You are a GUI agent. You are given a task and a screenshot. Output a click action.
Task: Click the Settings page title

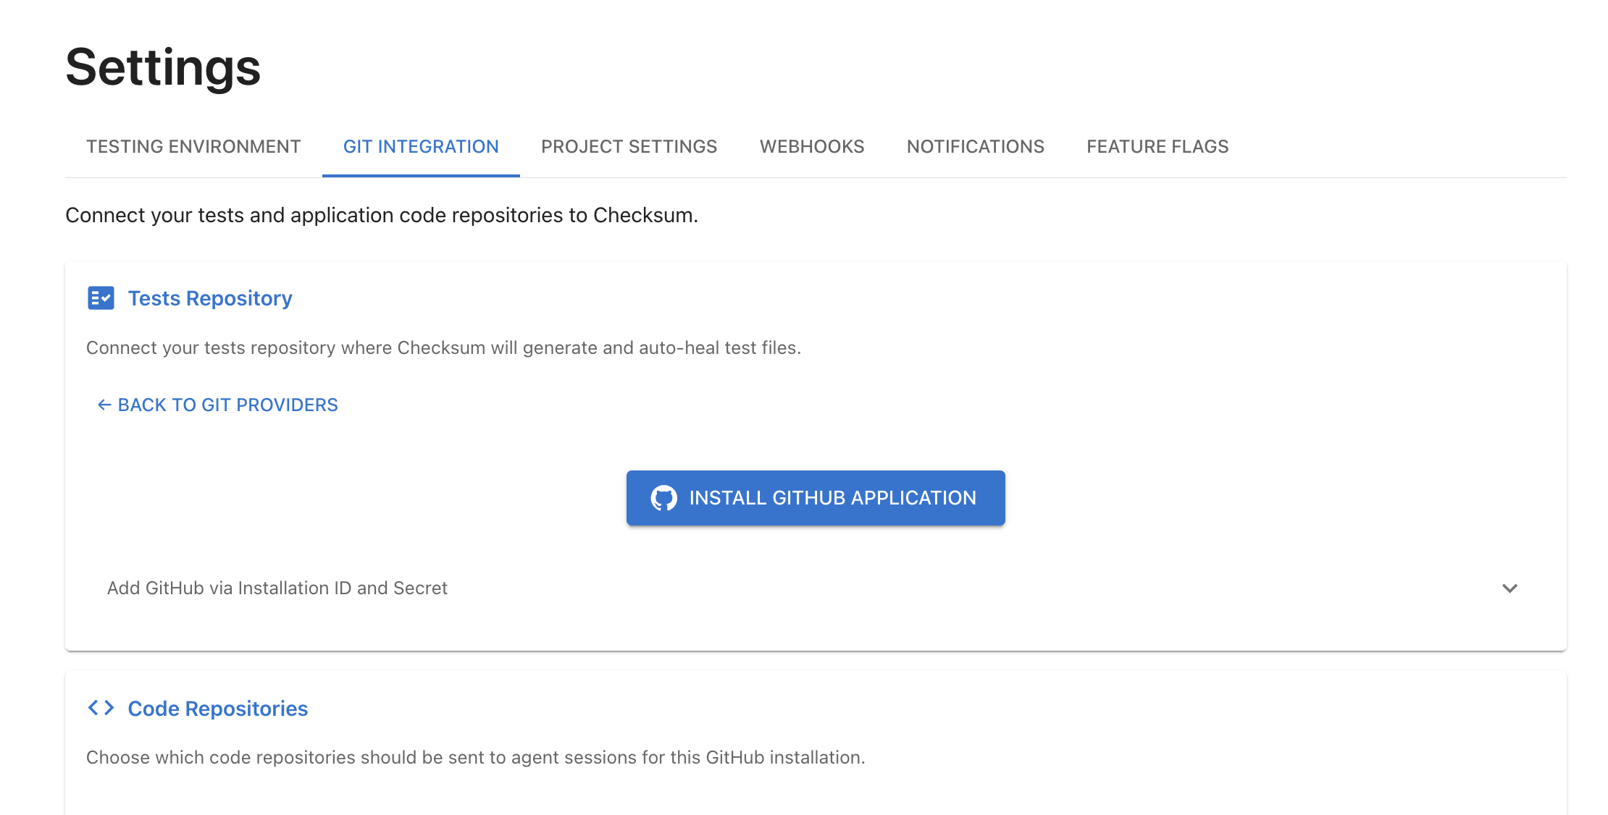[x=163, y=67]
